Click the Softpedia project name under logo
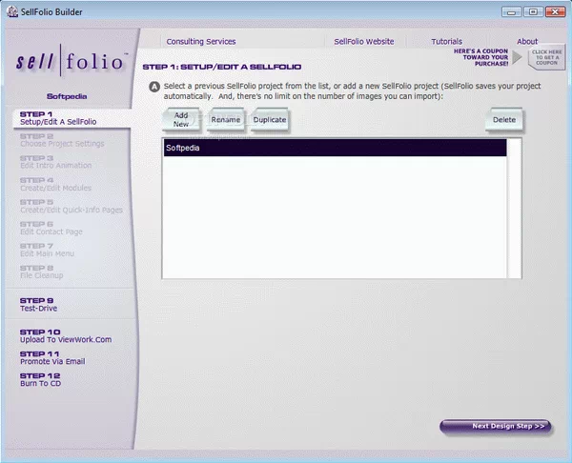This screenshot has height=463, width=572. coord(67,96)
